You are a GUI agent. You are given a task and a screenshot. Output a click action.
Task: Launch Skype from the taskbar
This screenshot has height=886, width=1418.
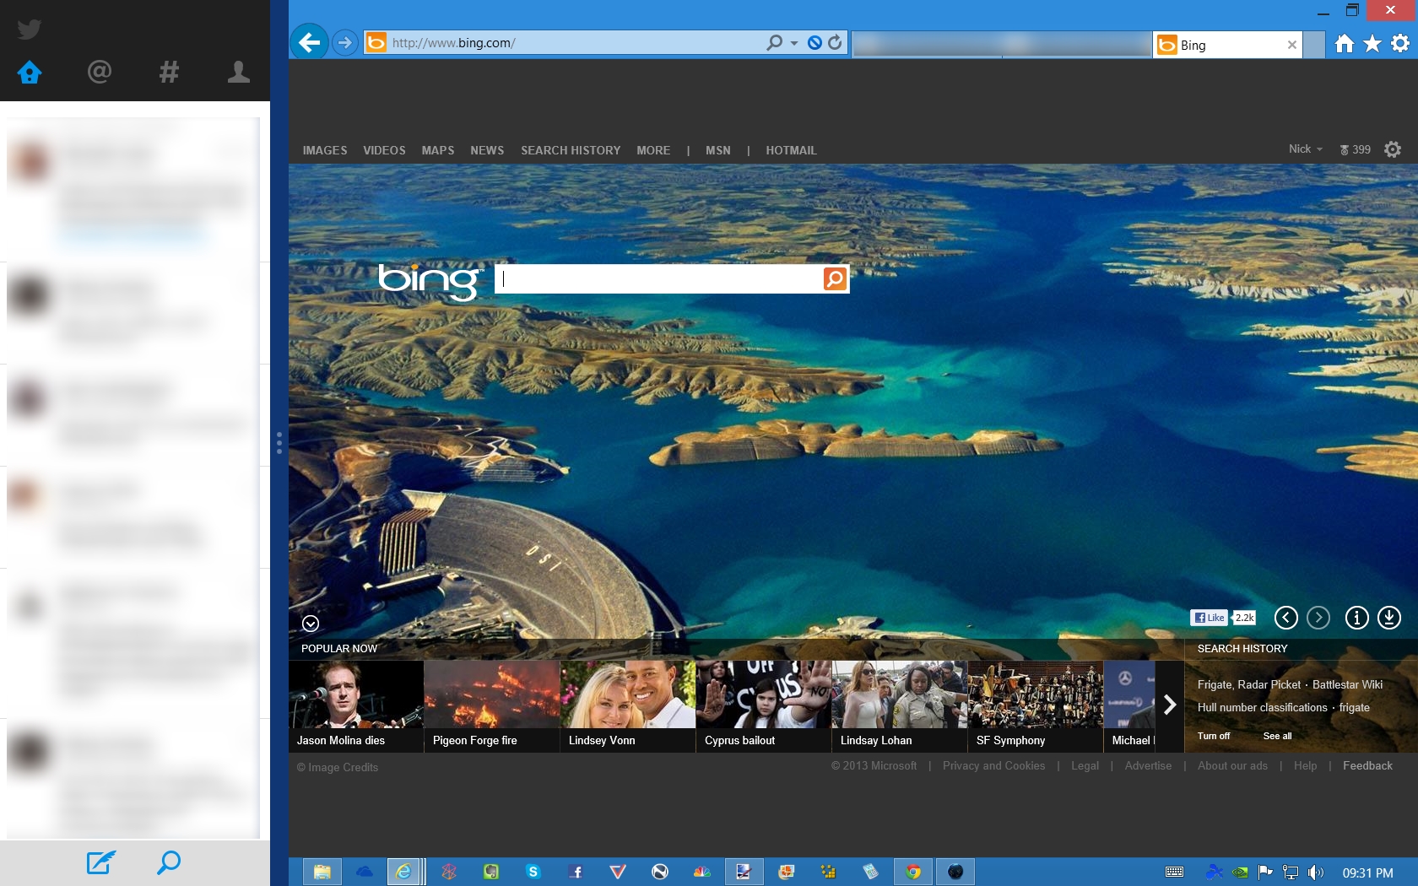click(x=533, y=871)
